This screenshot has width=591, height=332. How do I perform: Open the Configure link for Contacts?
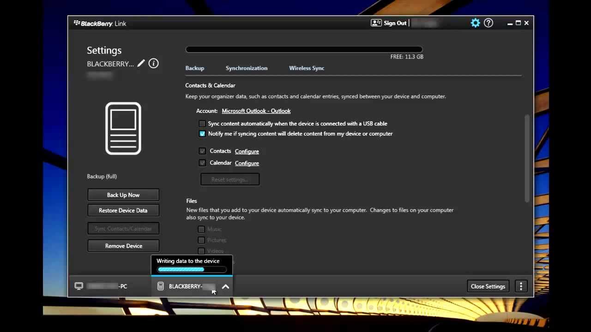pos(247,151)
